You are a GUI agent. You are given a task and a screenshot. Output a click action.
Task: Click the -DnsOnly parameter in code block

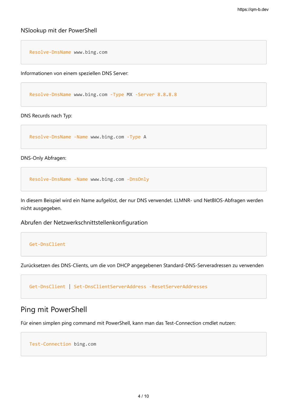138,179
